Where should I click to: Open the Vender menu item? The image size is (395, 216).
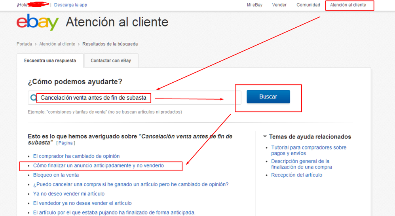[279, 5]
